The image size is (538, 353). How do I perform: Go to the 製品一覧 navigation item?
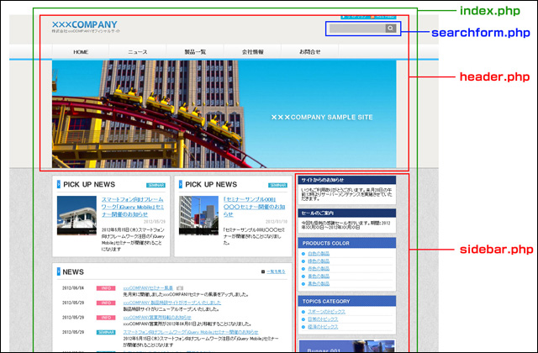pos(195,52)
